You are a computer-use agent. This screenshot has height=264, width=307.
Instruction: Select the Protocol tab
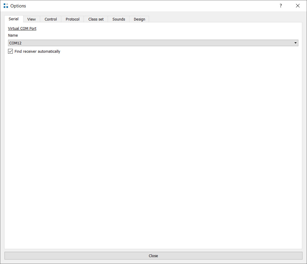(x=73, y=19)
